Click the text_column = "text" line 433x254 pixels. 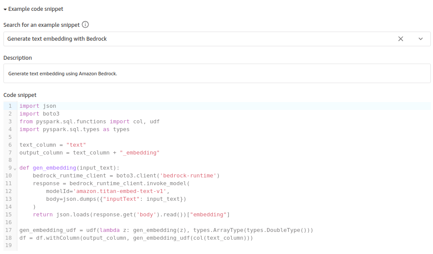pos(52,145)
